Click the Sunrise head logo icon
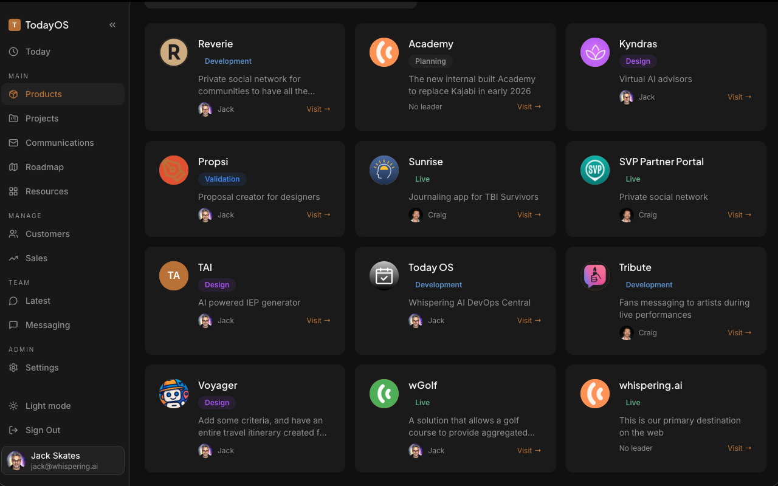This screenshot has width=778, height=486. coord(384,170)
